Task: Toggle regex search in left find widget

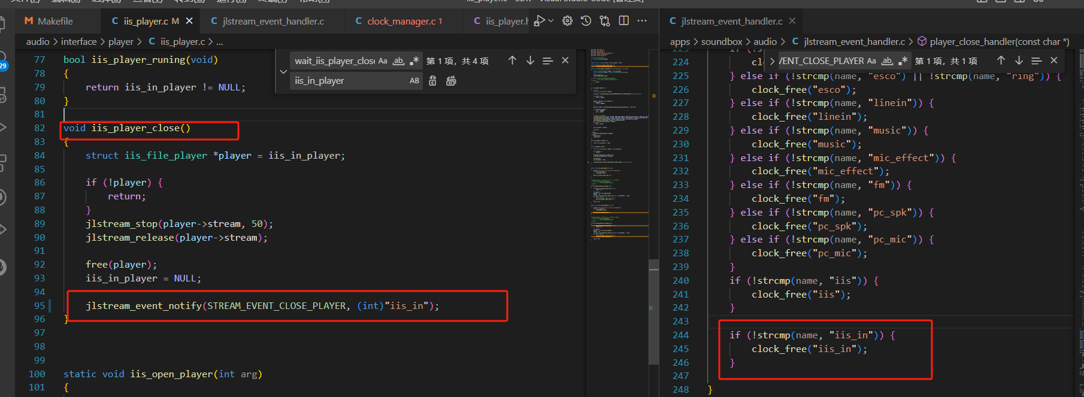Action: (x=414, y=60)
